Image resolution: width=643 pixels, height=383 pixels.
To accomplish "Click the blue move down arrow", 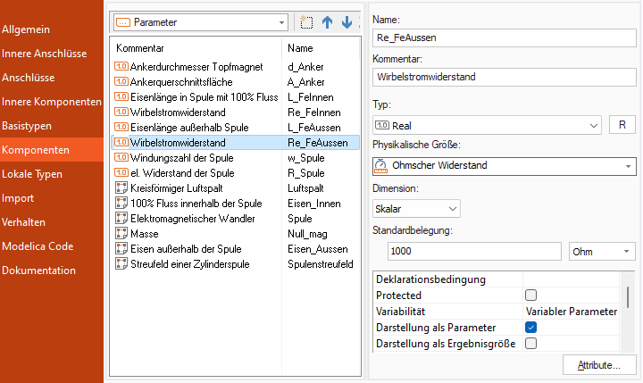I will pyautogui.click(x=347, y=21).
